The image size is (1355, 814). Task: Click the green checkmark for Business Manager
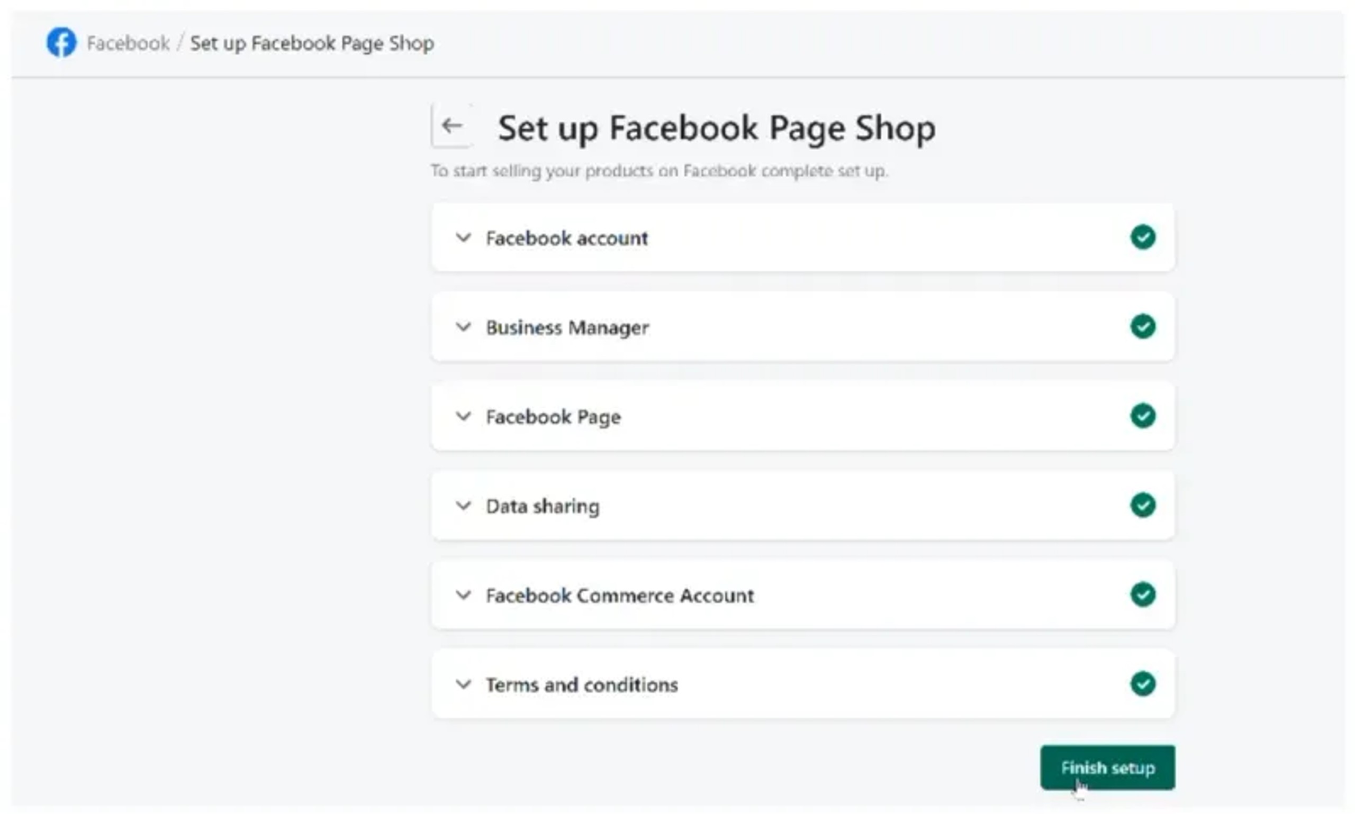(x=1143, y=327)
